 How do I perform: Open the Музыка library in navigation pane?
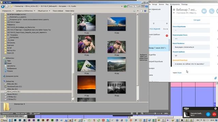click(10, 71)
